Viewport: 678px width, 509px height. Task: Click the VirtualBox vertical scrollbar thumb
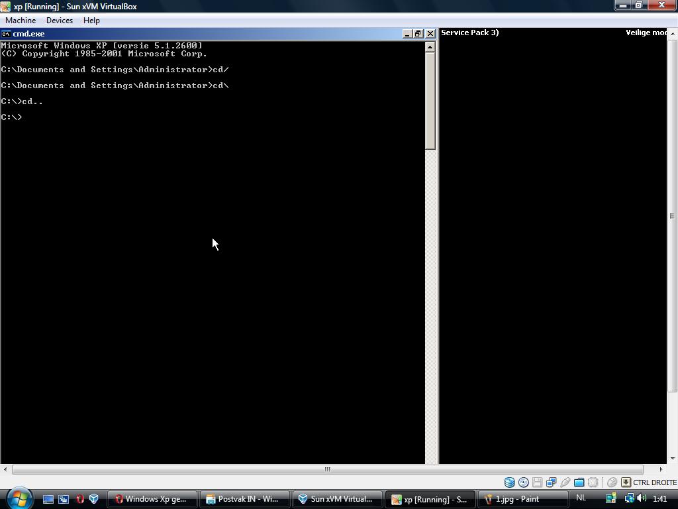(x=673, y=215)
